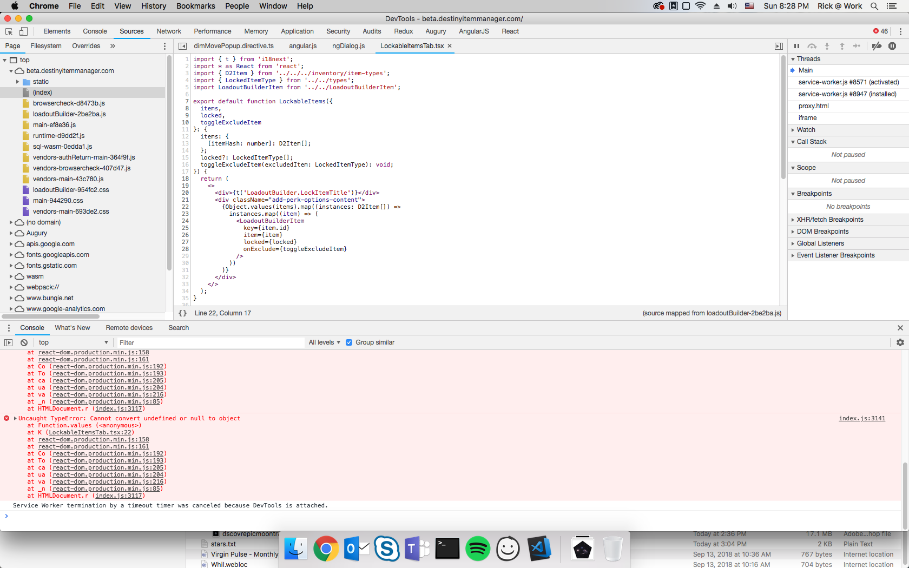Pretty print the source with braces icon
This screenshot has height=568, width=909.
coord(183,313)
